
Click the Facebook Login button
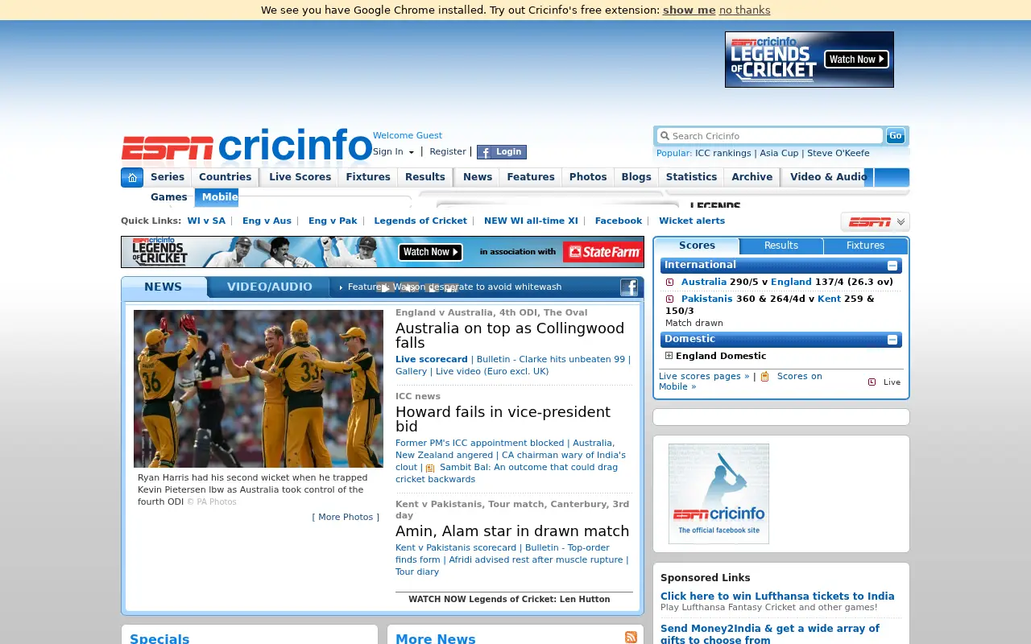[x=501, y=152]
